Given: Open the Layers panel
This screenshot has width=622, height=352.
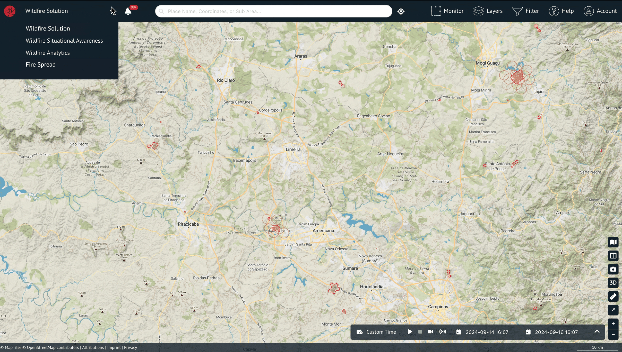Looking at the screenshot, I should click(x=488, y=11).
